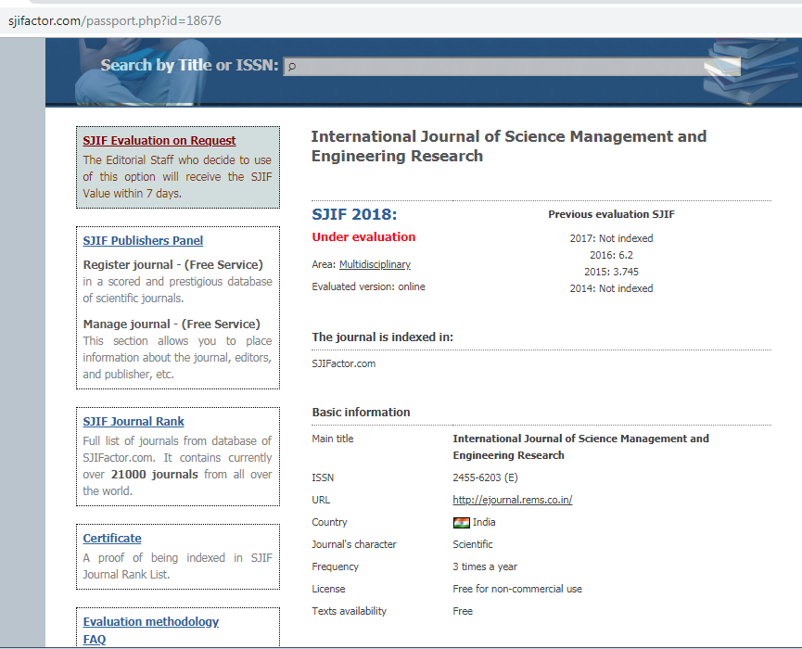The height and width of the screenshot is (649, 802).
Task: Click the browser address bar URL
Action: [115, 20]
